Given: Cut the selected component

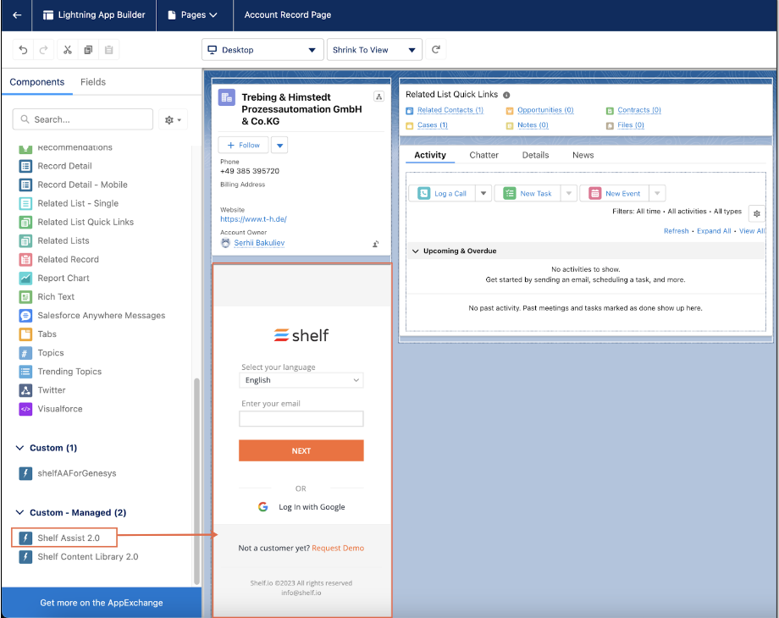Looking at the screenshot, I should pyautogui.click(x=68, y=50).
